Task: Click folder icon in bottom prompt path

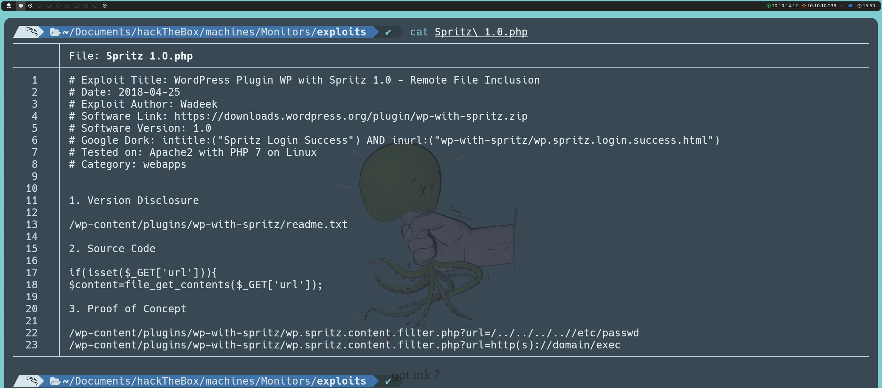Action: tap(55, 381)
